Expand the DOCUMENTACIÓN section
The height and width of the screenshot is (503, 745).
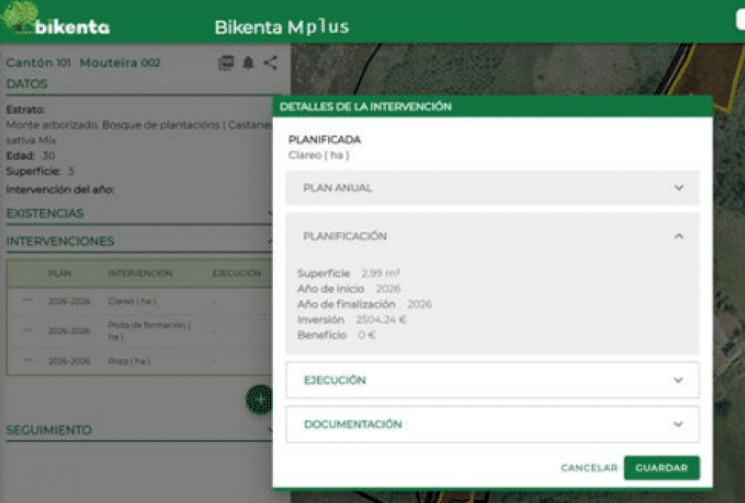(x=678, y=425)
